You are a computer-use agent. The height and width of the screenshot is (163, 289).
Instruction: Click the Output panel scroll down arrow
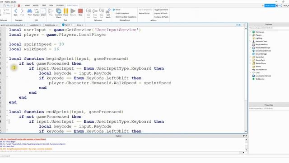pos(246,150)
